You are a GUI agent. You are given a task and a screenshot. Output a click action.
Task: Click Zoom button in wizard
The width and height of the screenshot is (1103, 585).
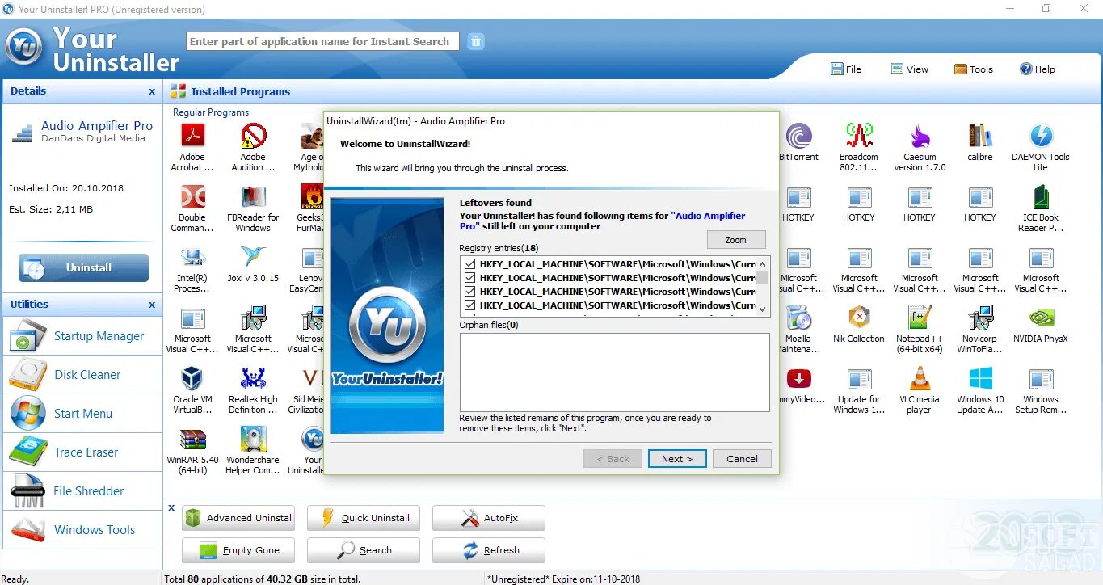tap(735, 240)
